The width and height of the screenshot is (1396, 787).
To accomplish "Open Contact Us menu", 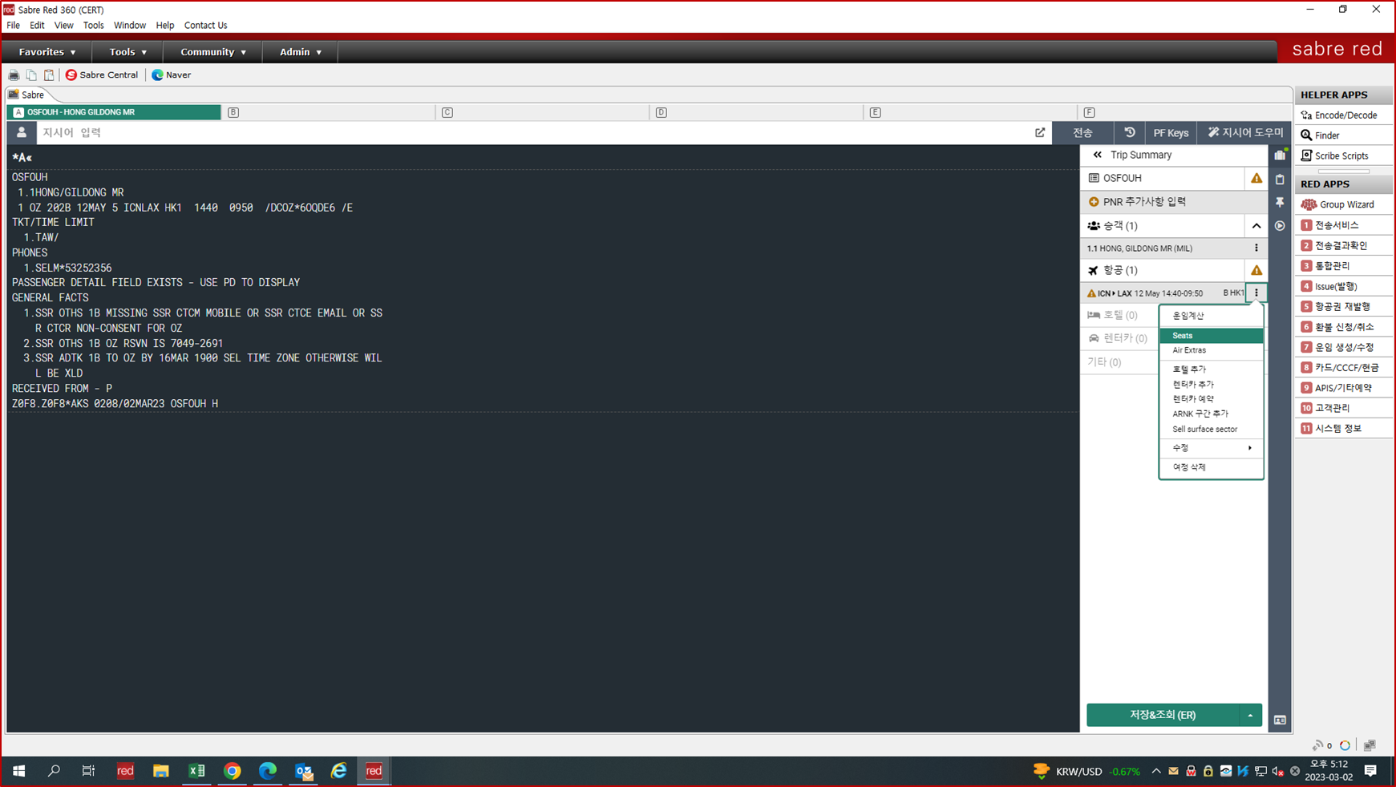I will click(205, 26).
